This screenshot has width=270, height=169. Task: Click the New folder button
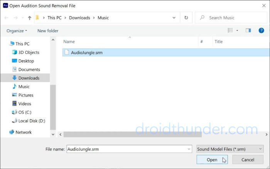[48, 30]
